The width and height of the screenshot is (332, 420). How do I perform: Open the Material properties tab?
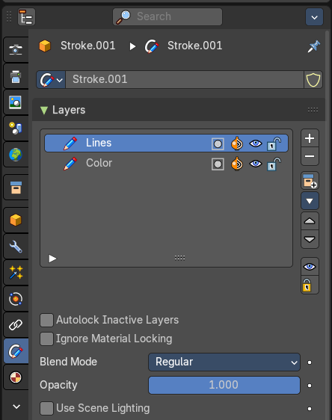pyautogui.click(x=16, y=377)
